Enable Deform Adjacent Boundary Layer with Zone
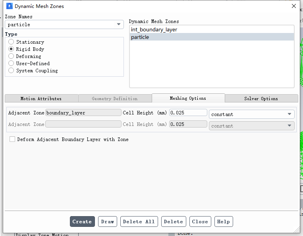 tap(12, 139)
